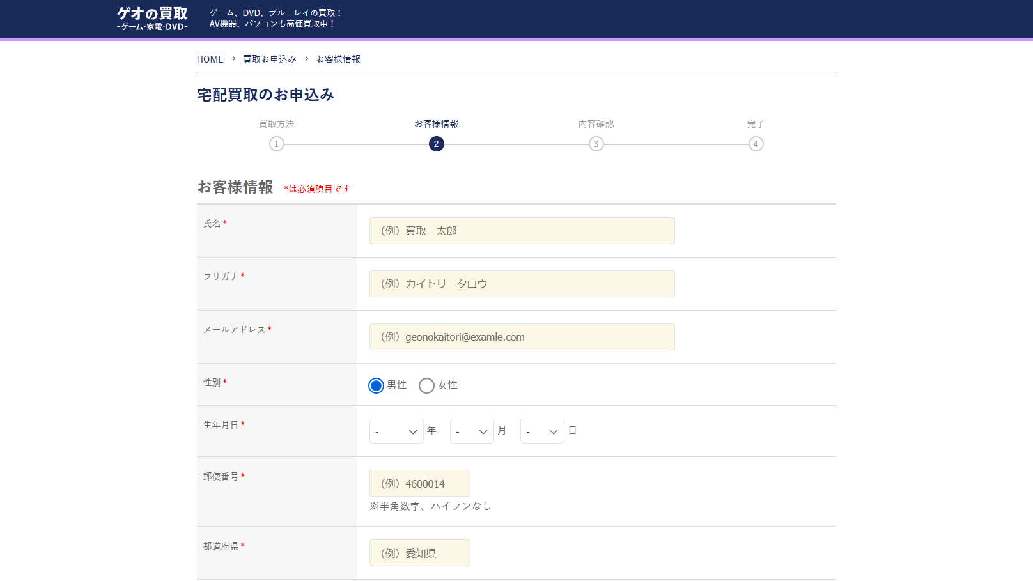1033x581 pixels.
Task: Select the 男性 radio button
Action: point(377,385)
